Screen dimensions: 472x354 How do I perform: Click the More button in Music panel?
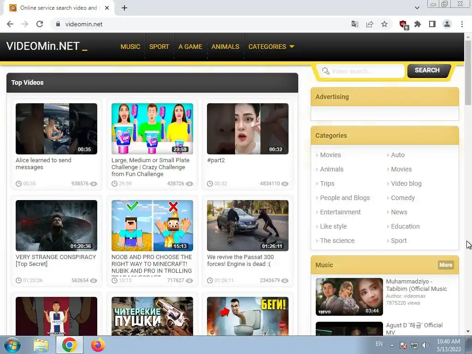[446, 265]
